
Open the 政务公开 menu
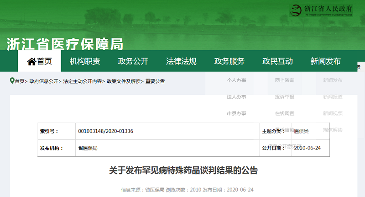tap(133, 61)
